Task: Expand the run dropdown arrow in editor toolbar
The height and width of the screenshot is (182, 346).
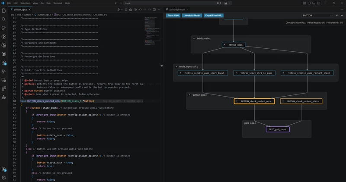Action: pyautogui.click(x=122, y=9)
